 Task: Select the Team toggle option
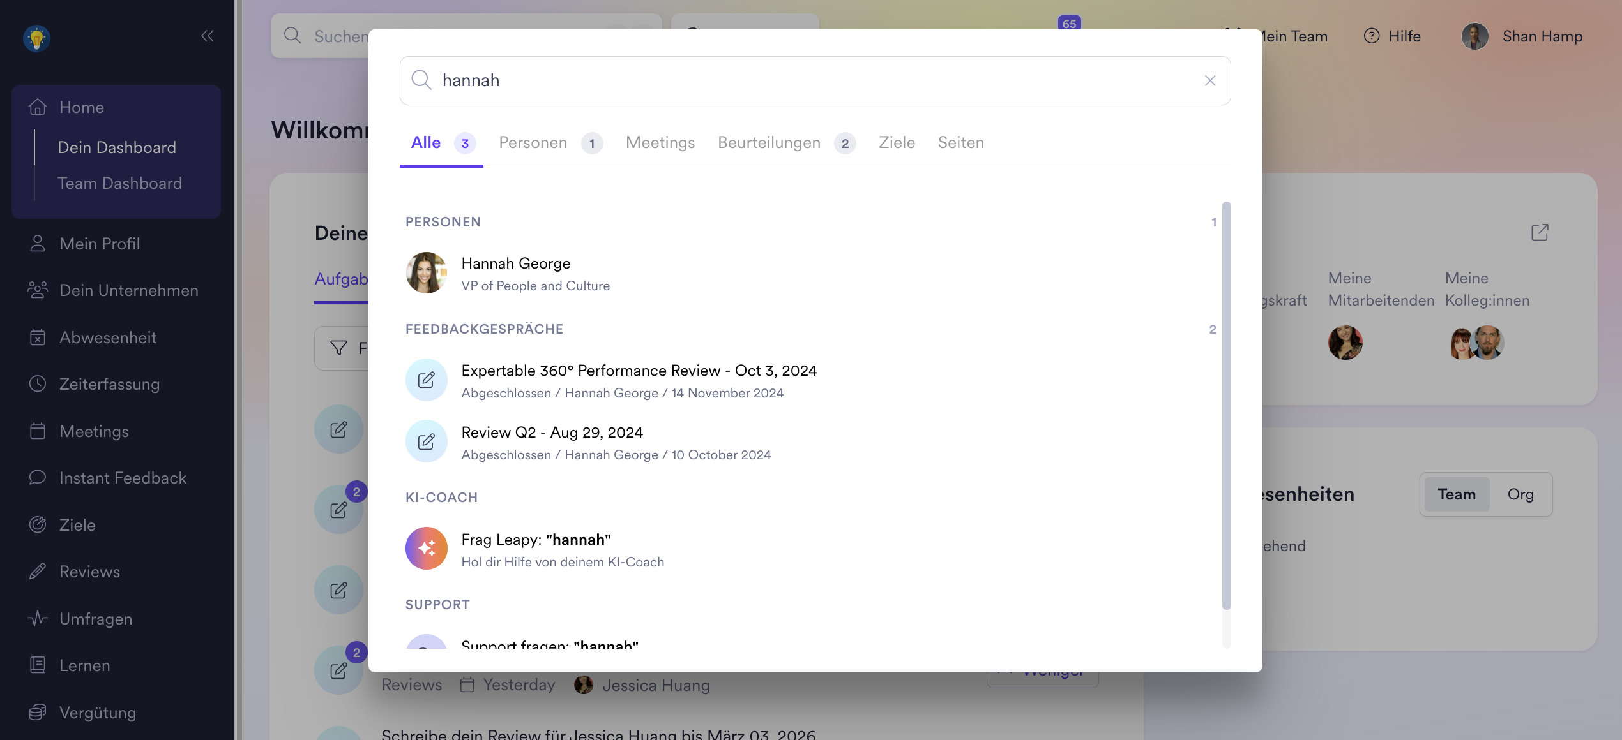pos(1456,494)
